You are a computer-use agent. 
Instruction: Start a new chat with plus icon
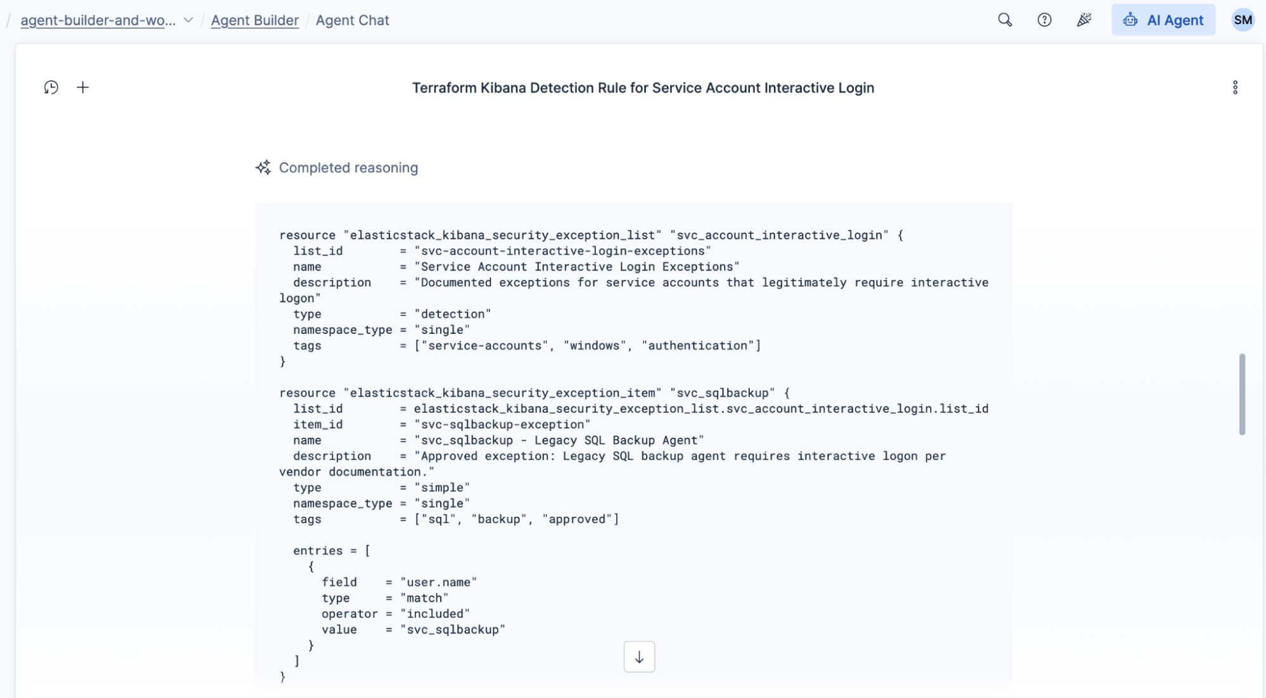point(83,87)
